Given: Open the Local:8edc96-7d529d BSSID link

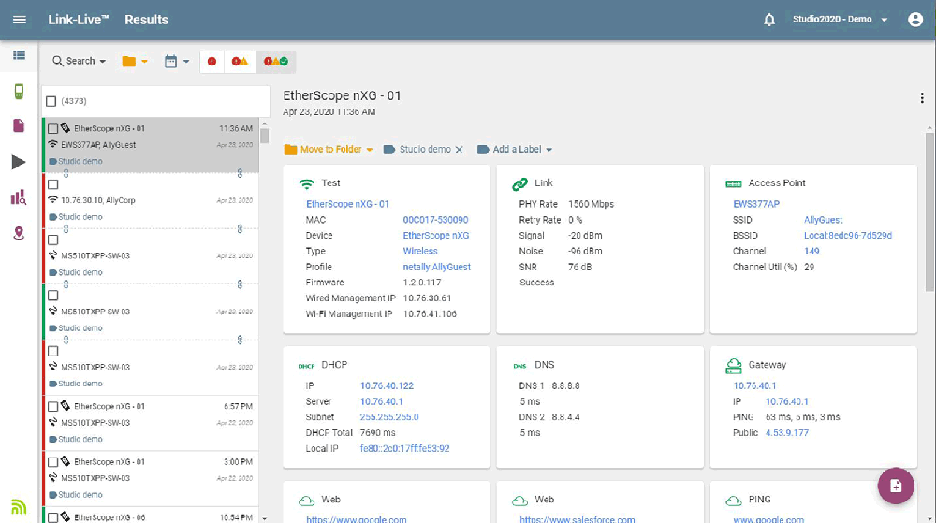Looking at the screenshot, I should (848, 236).
